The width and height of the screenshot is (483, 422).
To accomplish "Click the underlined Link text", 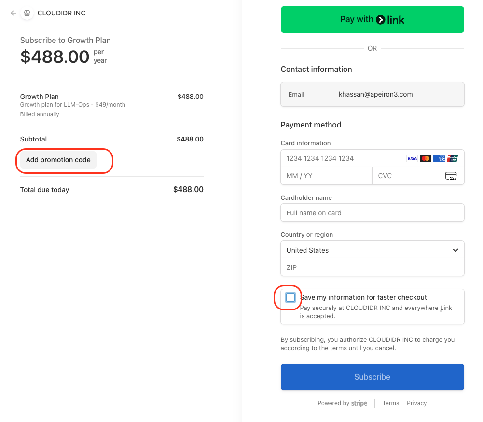I will (x=446, y=308).
